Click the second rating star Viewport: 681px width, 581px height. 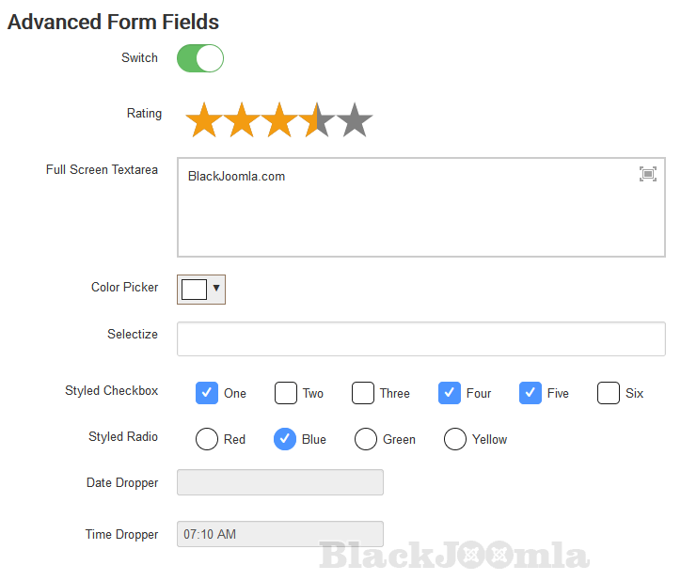(242, 121)
